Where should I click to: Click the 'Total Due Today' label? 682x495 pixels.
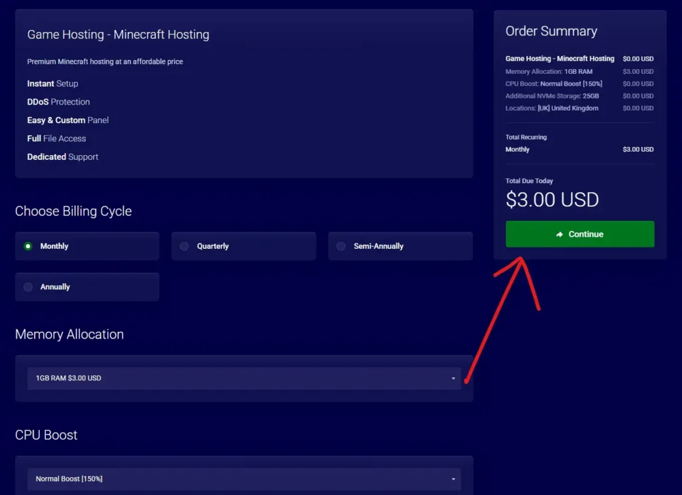tap(529, 181)
